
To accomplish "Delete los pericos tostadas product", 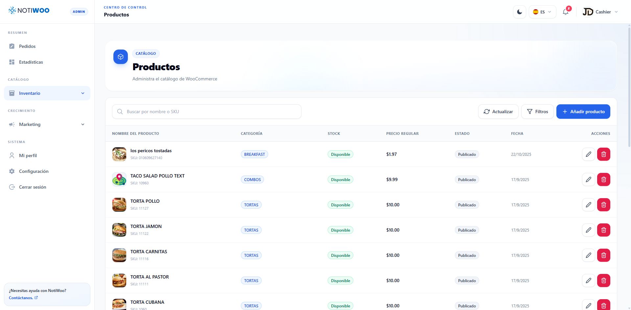I will pyautogui.click(x=604, y=154).
